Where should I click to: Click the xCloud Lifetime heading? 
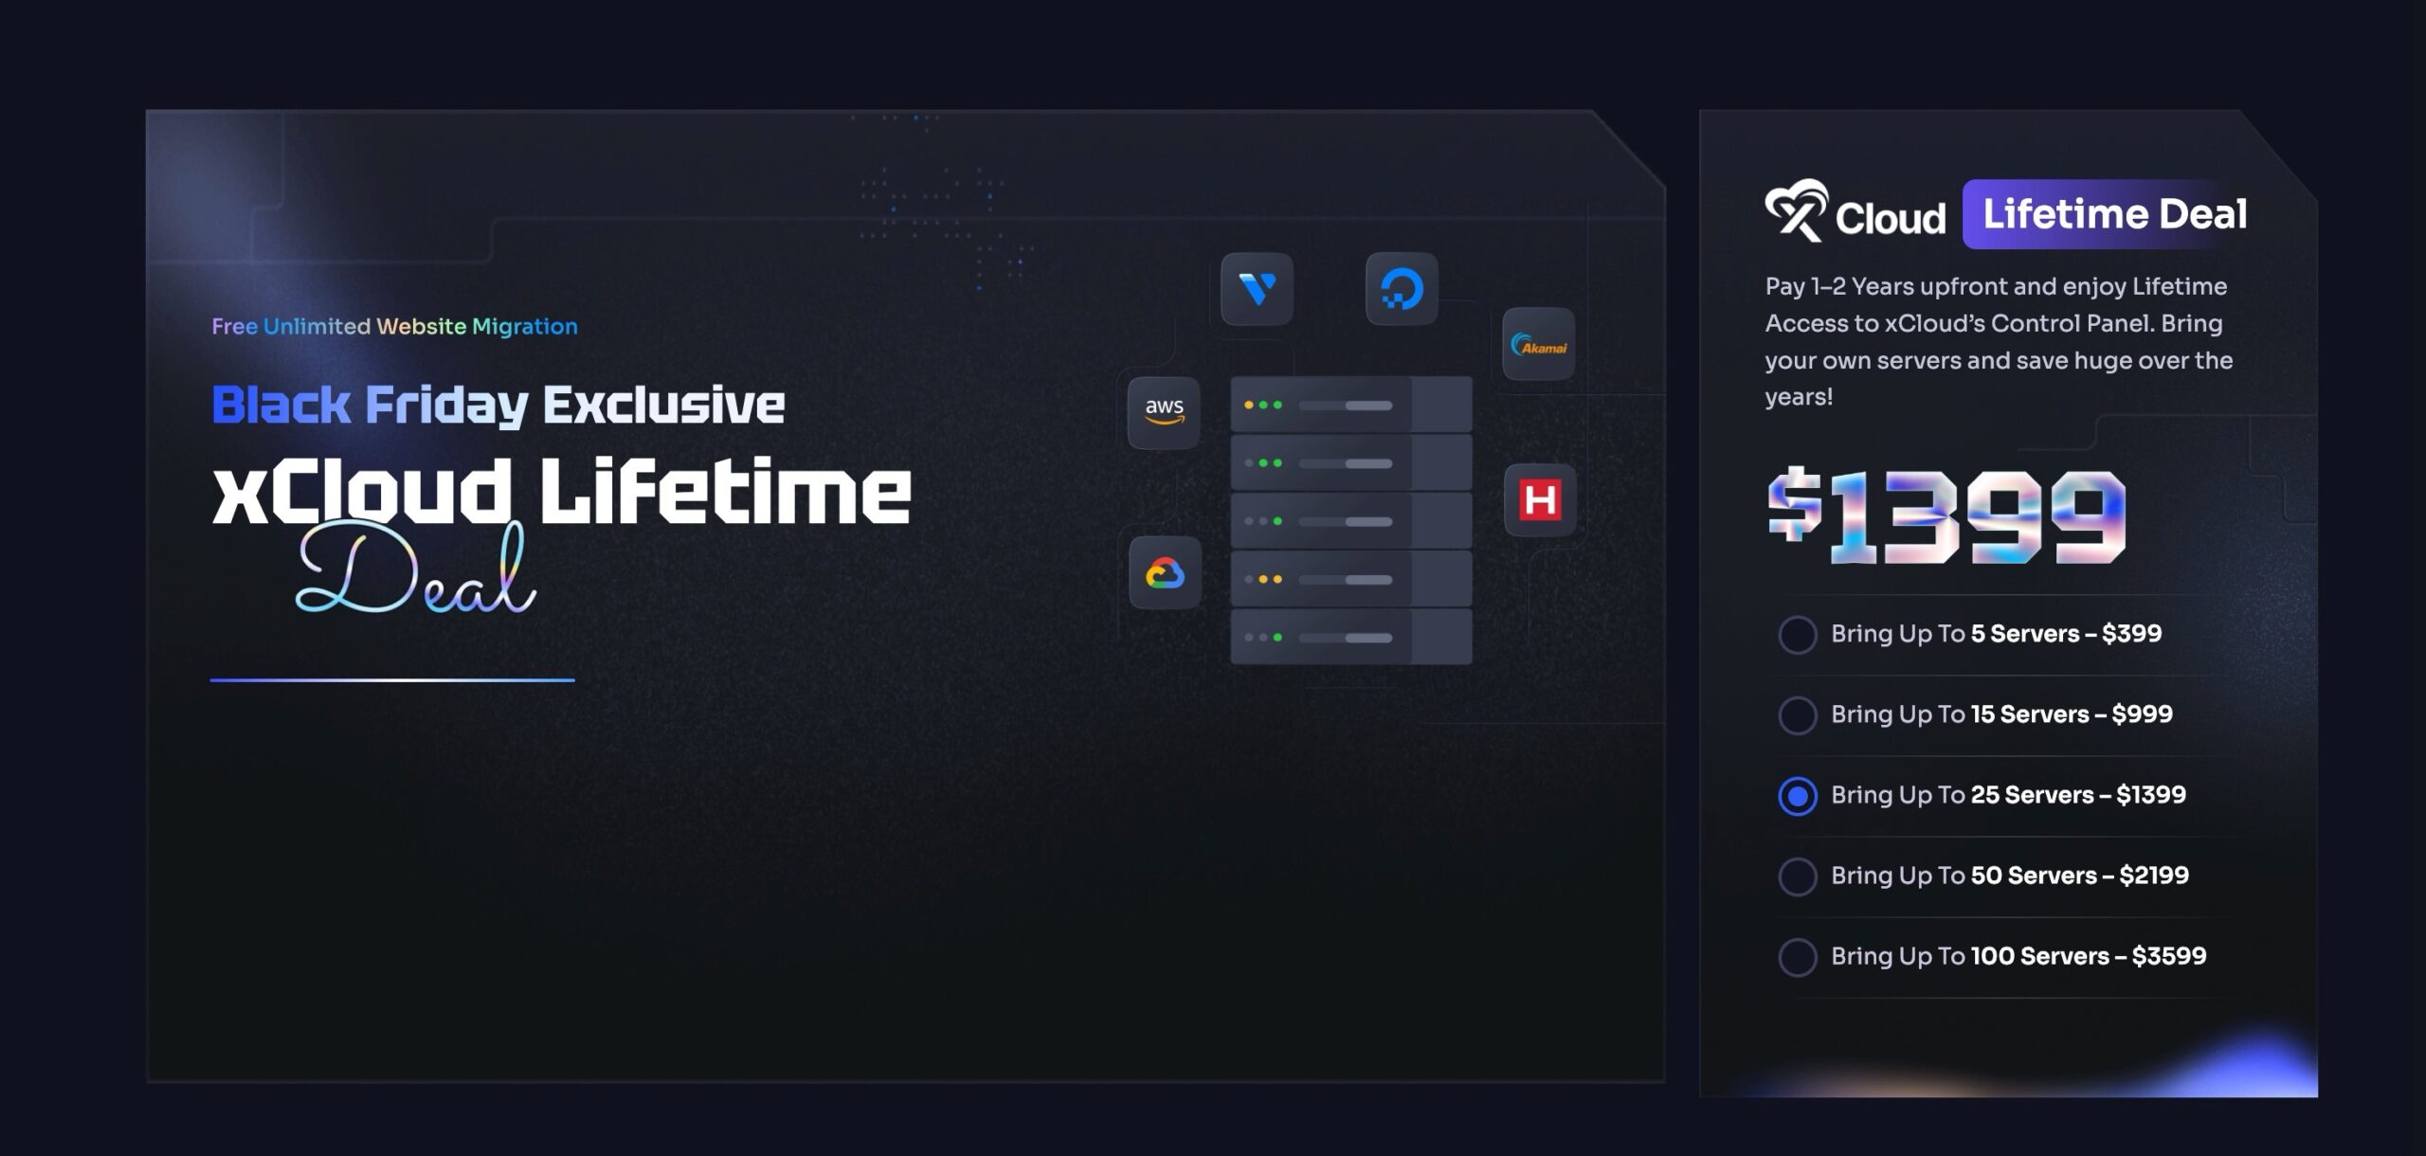[561, 493]
